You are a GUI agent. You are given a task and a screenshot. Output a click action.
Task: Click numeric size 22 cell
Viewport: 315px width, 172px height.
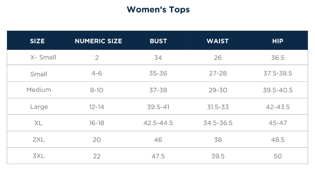click(97, 156)
